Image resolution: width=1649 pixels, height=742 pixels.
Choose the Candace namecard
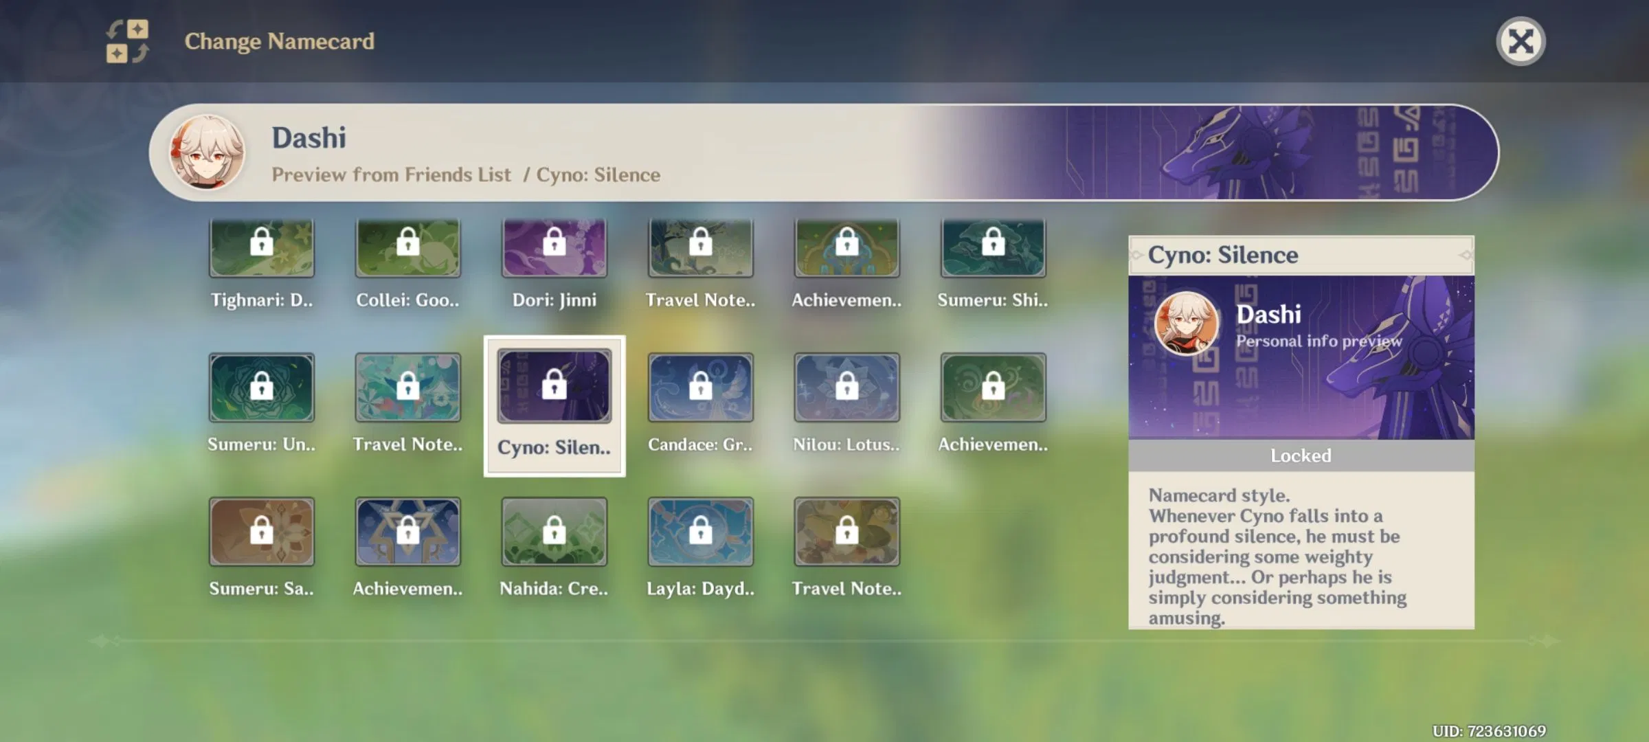(x=700, y=388)
